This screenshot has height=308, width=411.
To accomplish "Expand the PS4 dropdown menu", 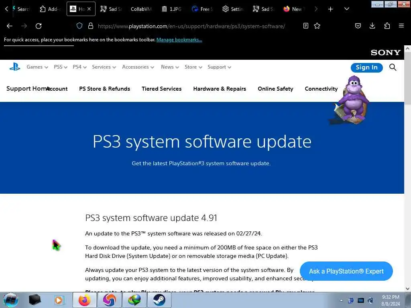I will coord(80,67).
